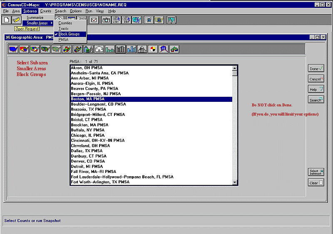Click the New request blank page icon

[x=6, y=20]
